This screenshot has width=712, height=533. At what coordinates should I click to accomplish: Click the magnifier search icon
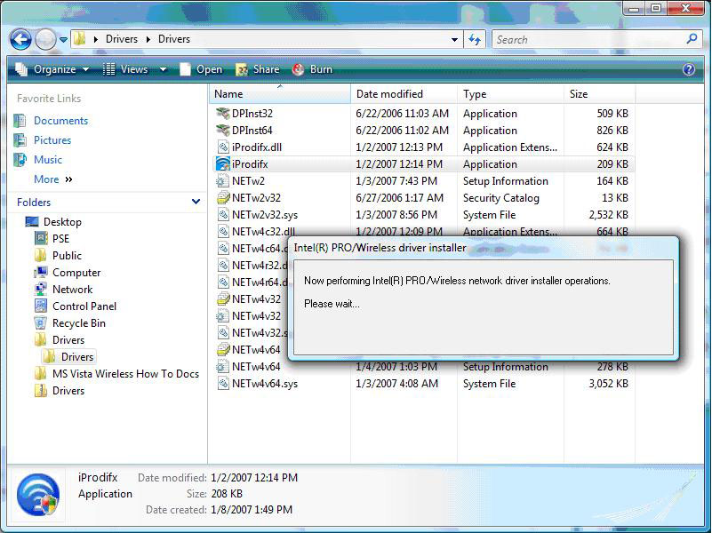692,39
